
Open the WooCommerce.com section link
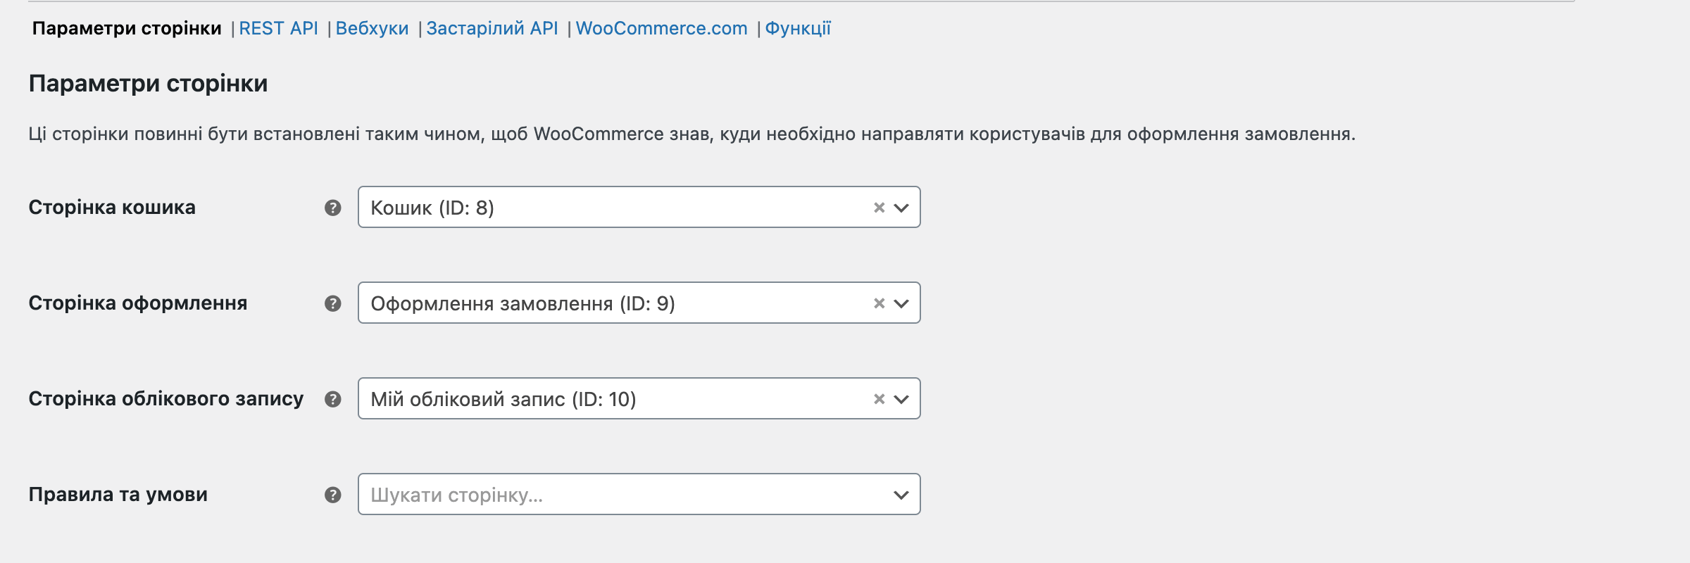[x=662, y=28]
